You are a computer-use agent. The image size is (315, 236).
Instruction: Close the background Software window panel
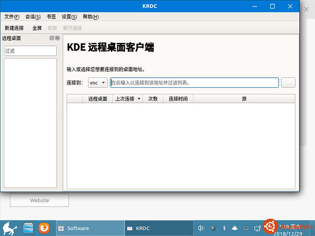point(306,9)
